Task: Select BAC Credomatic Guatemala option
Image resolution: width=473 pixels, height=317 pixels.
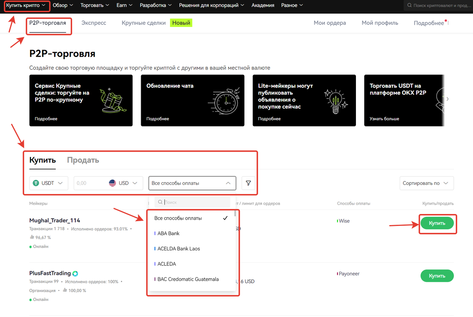Action: pyautogui.click(x=191, y=279)
